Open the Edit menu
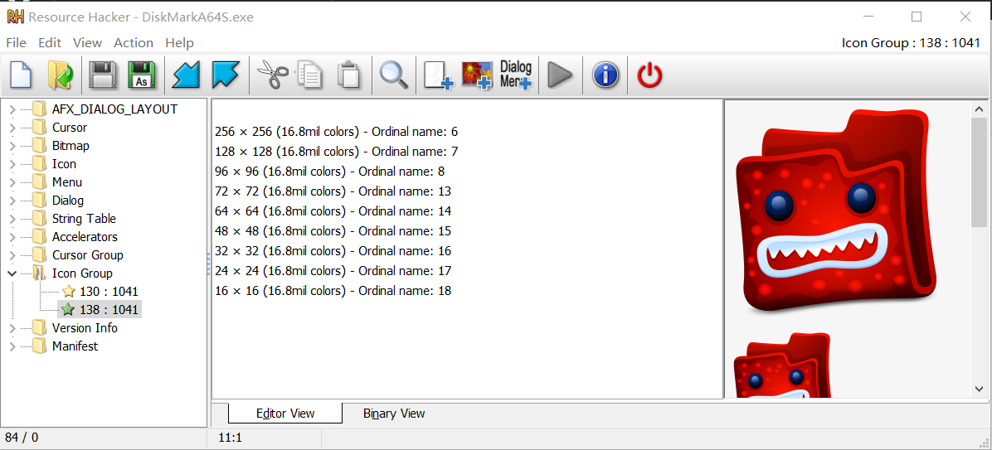The height and width of the screenshot is (450, 992). pos(49,43)
